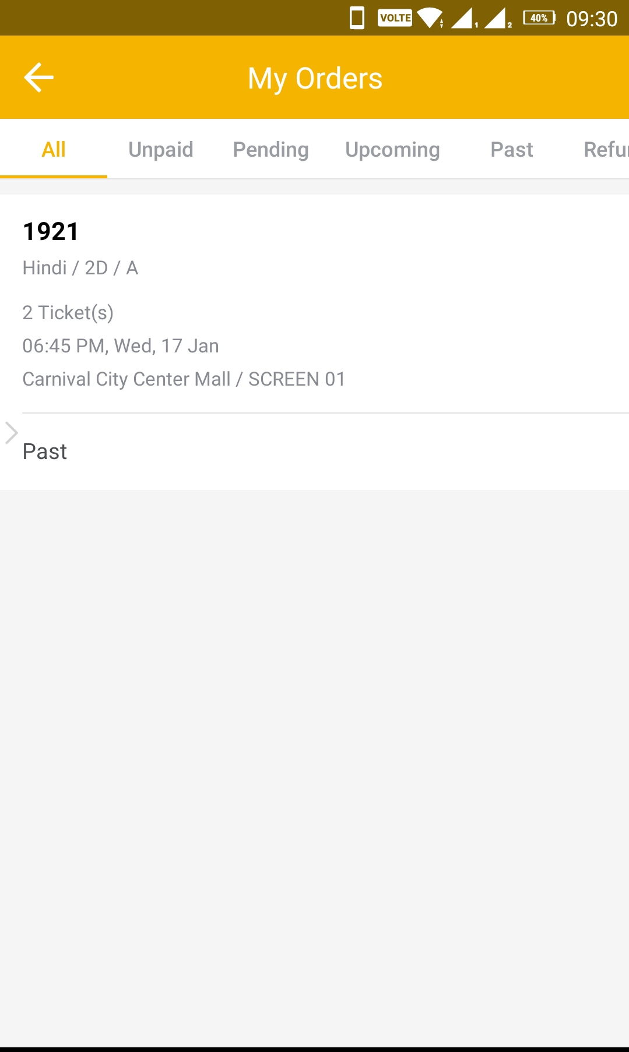629x1052 pixels.
Task: Tap the Carnival City Center Mall venue line
Action: click(x=184, y=379)
